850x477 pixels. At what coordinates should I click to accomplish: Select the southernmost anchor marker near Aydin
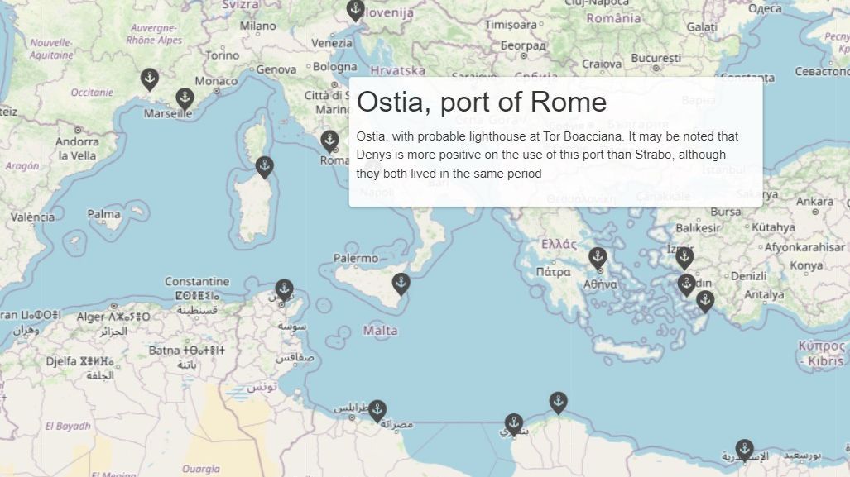click(705, 302)
